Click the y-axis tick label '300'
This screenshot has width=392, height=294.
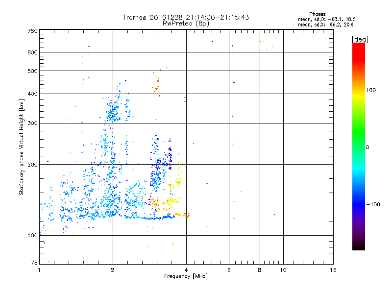click(x=32, y=123)
